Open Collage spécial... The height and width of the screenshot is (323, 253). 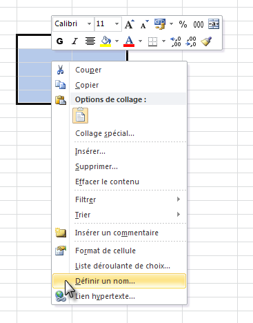(119, 133)
